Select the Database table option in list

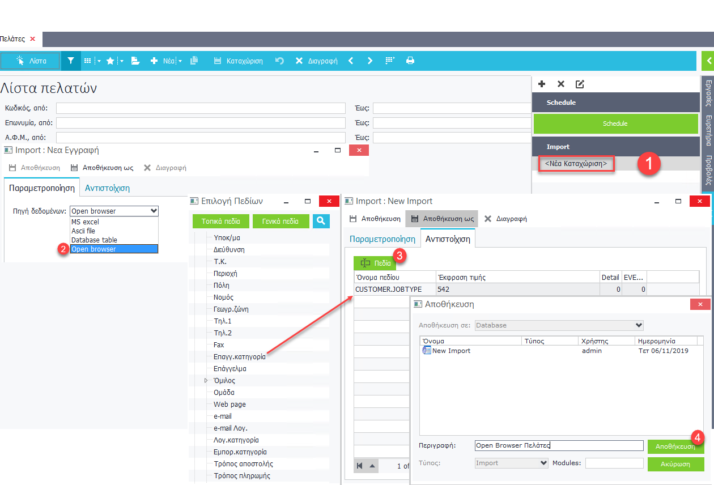click(94, 240)
